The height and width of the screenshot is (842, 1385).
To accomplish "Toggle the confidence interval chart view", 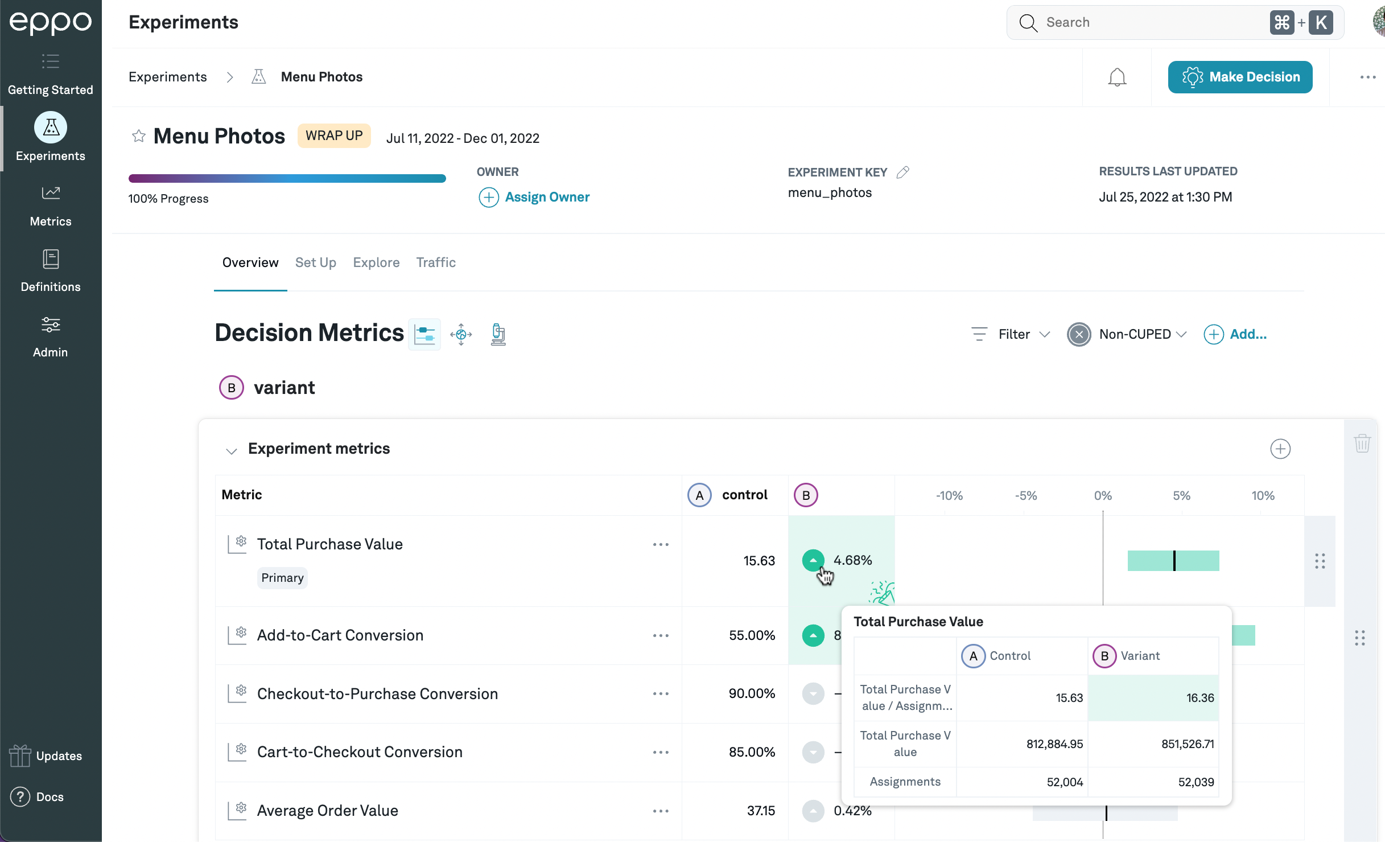I will [424, 334].
